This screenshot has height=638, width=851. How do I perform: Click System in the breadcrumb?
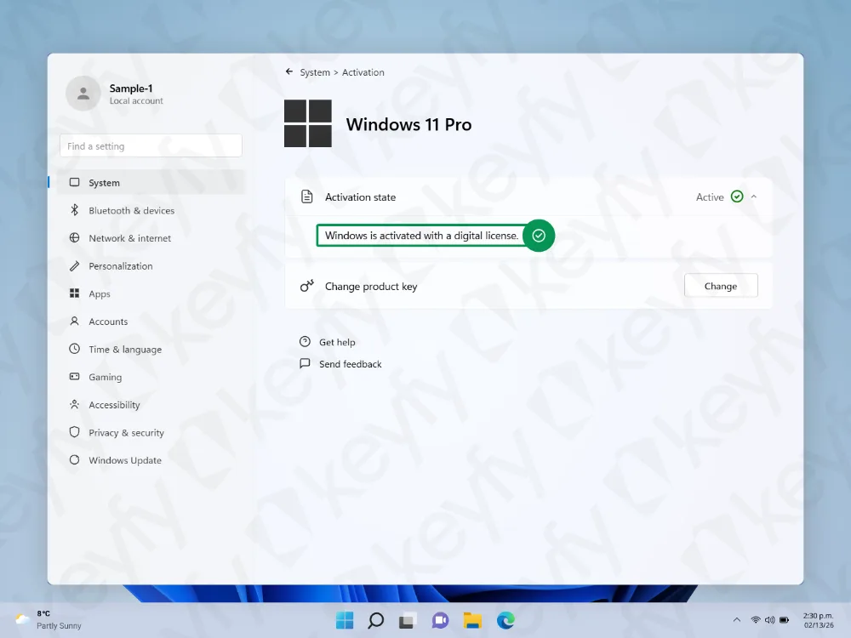point(315,72)
